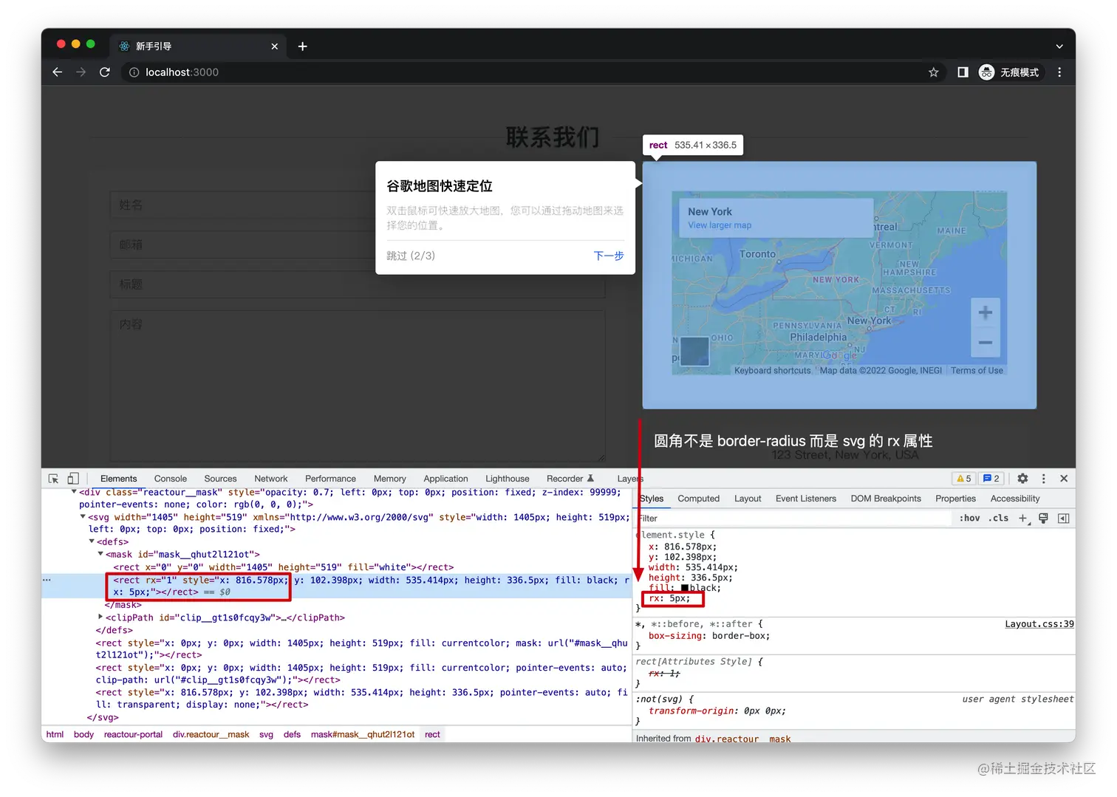Add a new style rule plus icon

pos(1023,519)
